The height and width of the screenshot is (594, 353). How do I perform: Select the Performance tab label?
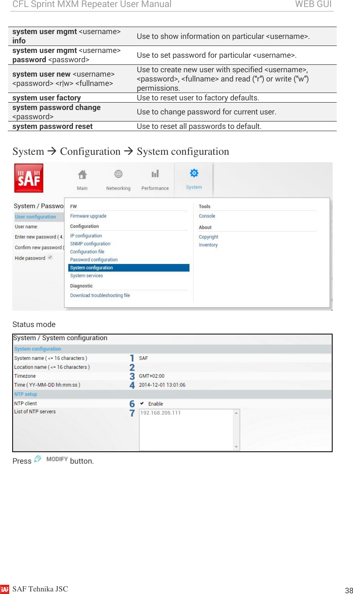(x=155, y=188)
